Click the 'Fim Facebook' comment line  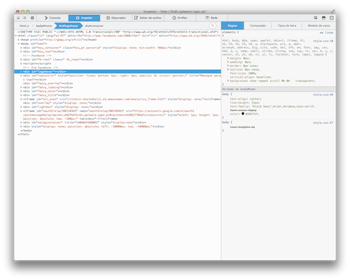click(40, 68)
